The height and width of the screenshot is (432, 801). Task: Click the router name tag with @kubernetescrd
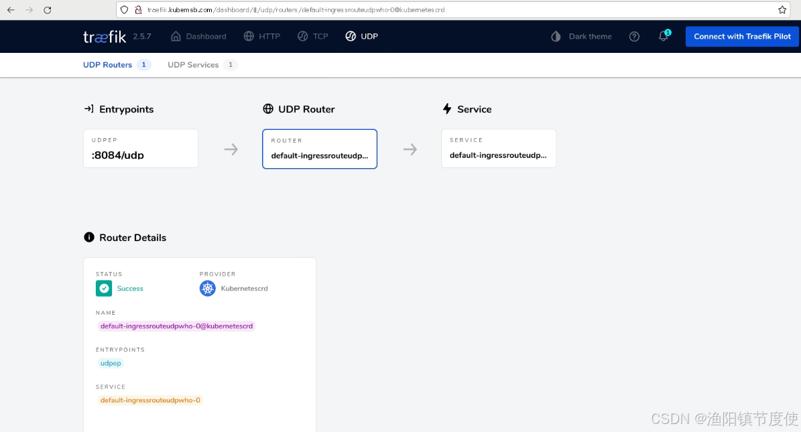pyautogui.click(x=177, y=326)
